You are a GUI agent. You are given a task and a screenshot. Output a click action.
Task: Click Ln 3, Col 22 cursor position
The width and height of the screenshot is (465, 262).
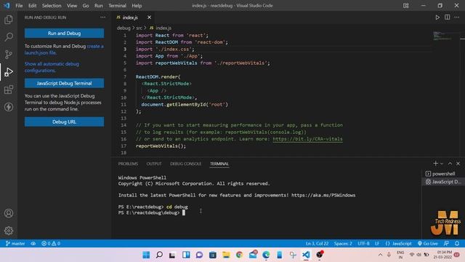[317, 243]
